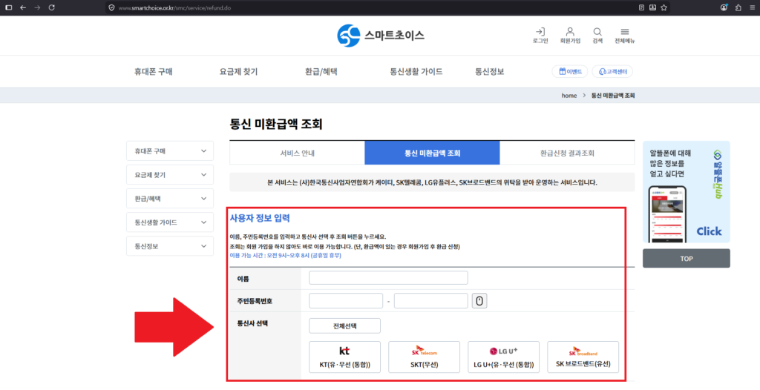Click the 전체선택 button

344,326
